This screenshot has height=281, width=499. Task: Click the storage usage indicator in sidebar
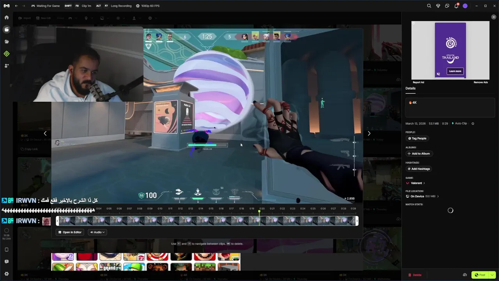[x=7, y=234]
